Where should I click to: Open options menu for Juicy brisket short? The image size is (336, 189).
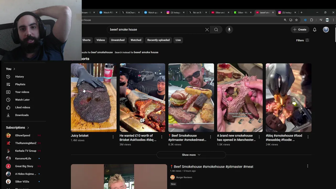click(113, 137)
